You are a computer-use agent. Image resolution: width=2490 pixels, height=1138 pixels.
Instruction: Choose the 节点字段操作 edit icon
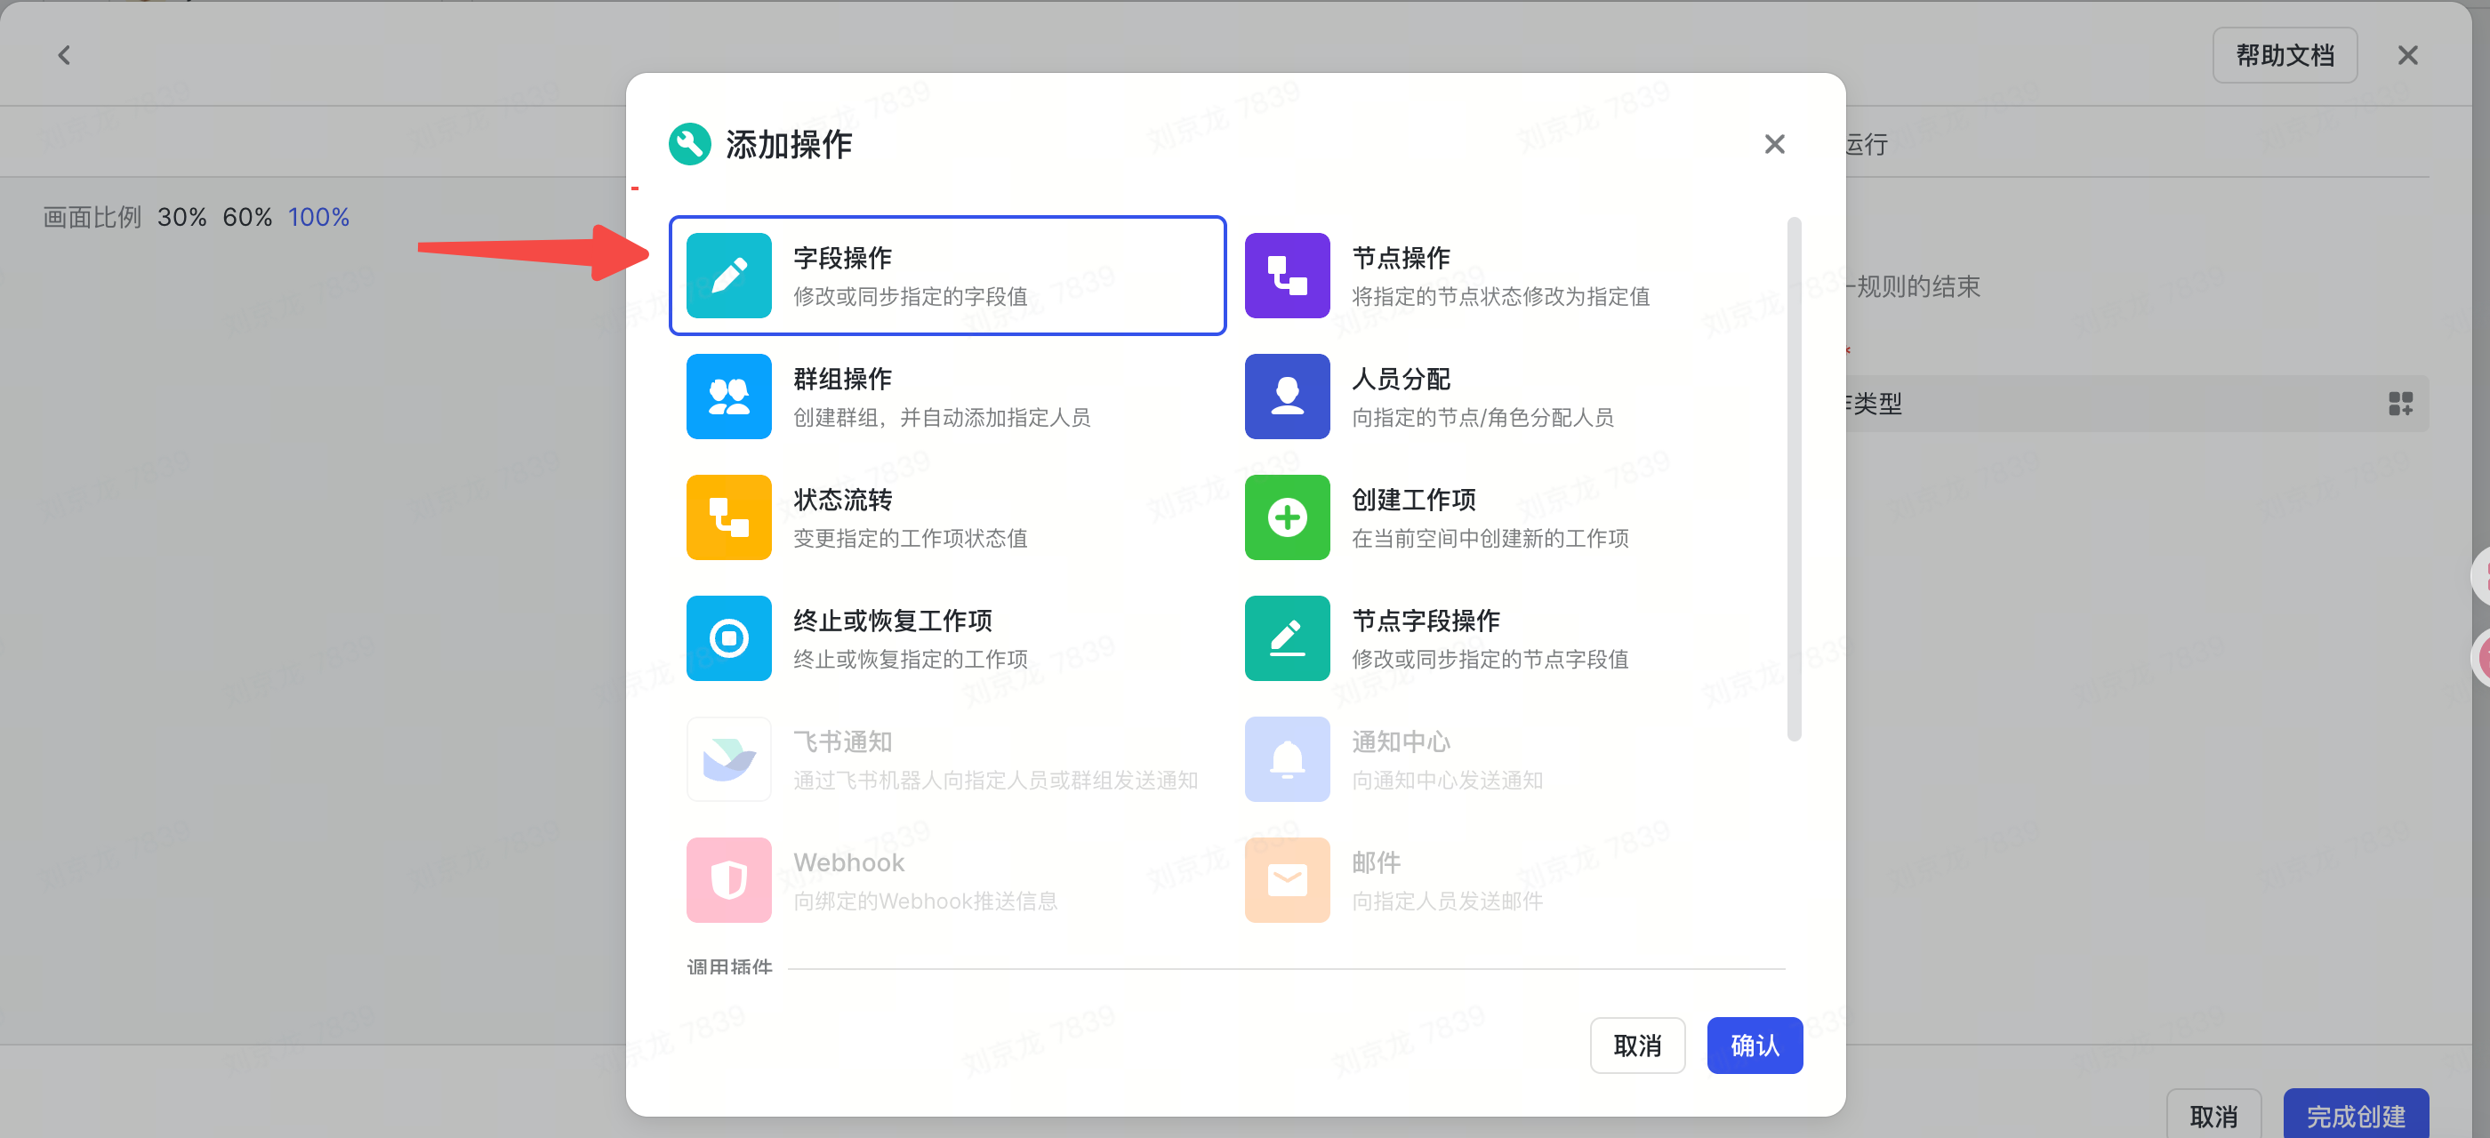click(x=1287, y=637)
